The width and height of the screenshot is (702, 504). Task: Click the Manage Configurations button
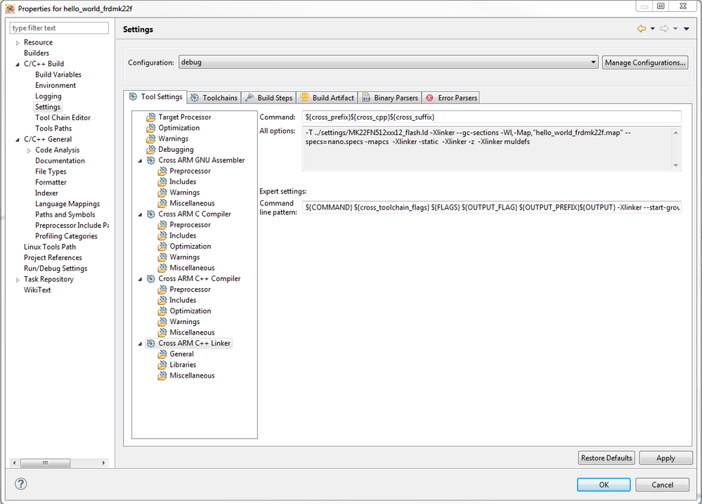[x=645, y=63]
